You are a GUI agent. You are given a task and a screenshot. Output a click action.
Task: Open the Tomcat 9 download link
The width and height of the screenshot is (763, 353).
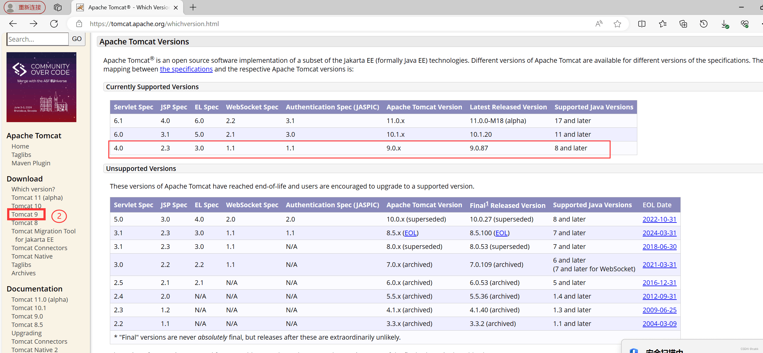point(25,214)
